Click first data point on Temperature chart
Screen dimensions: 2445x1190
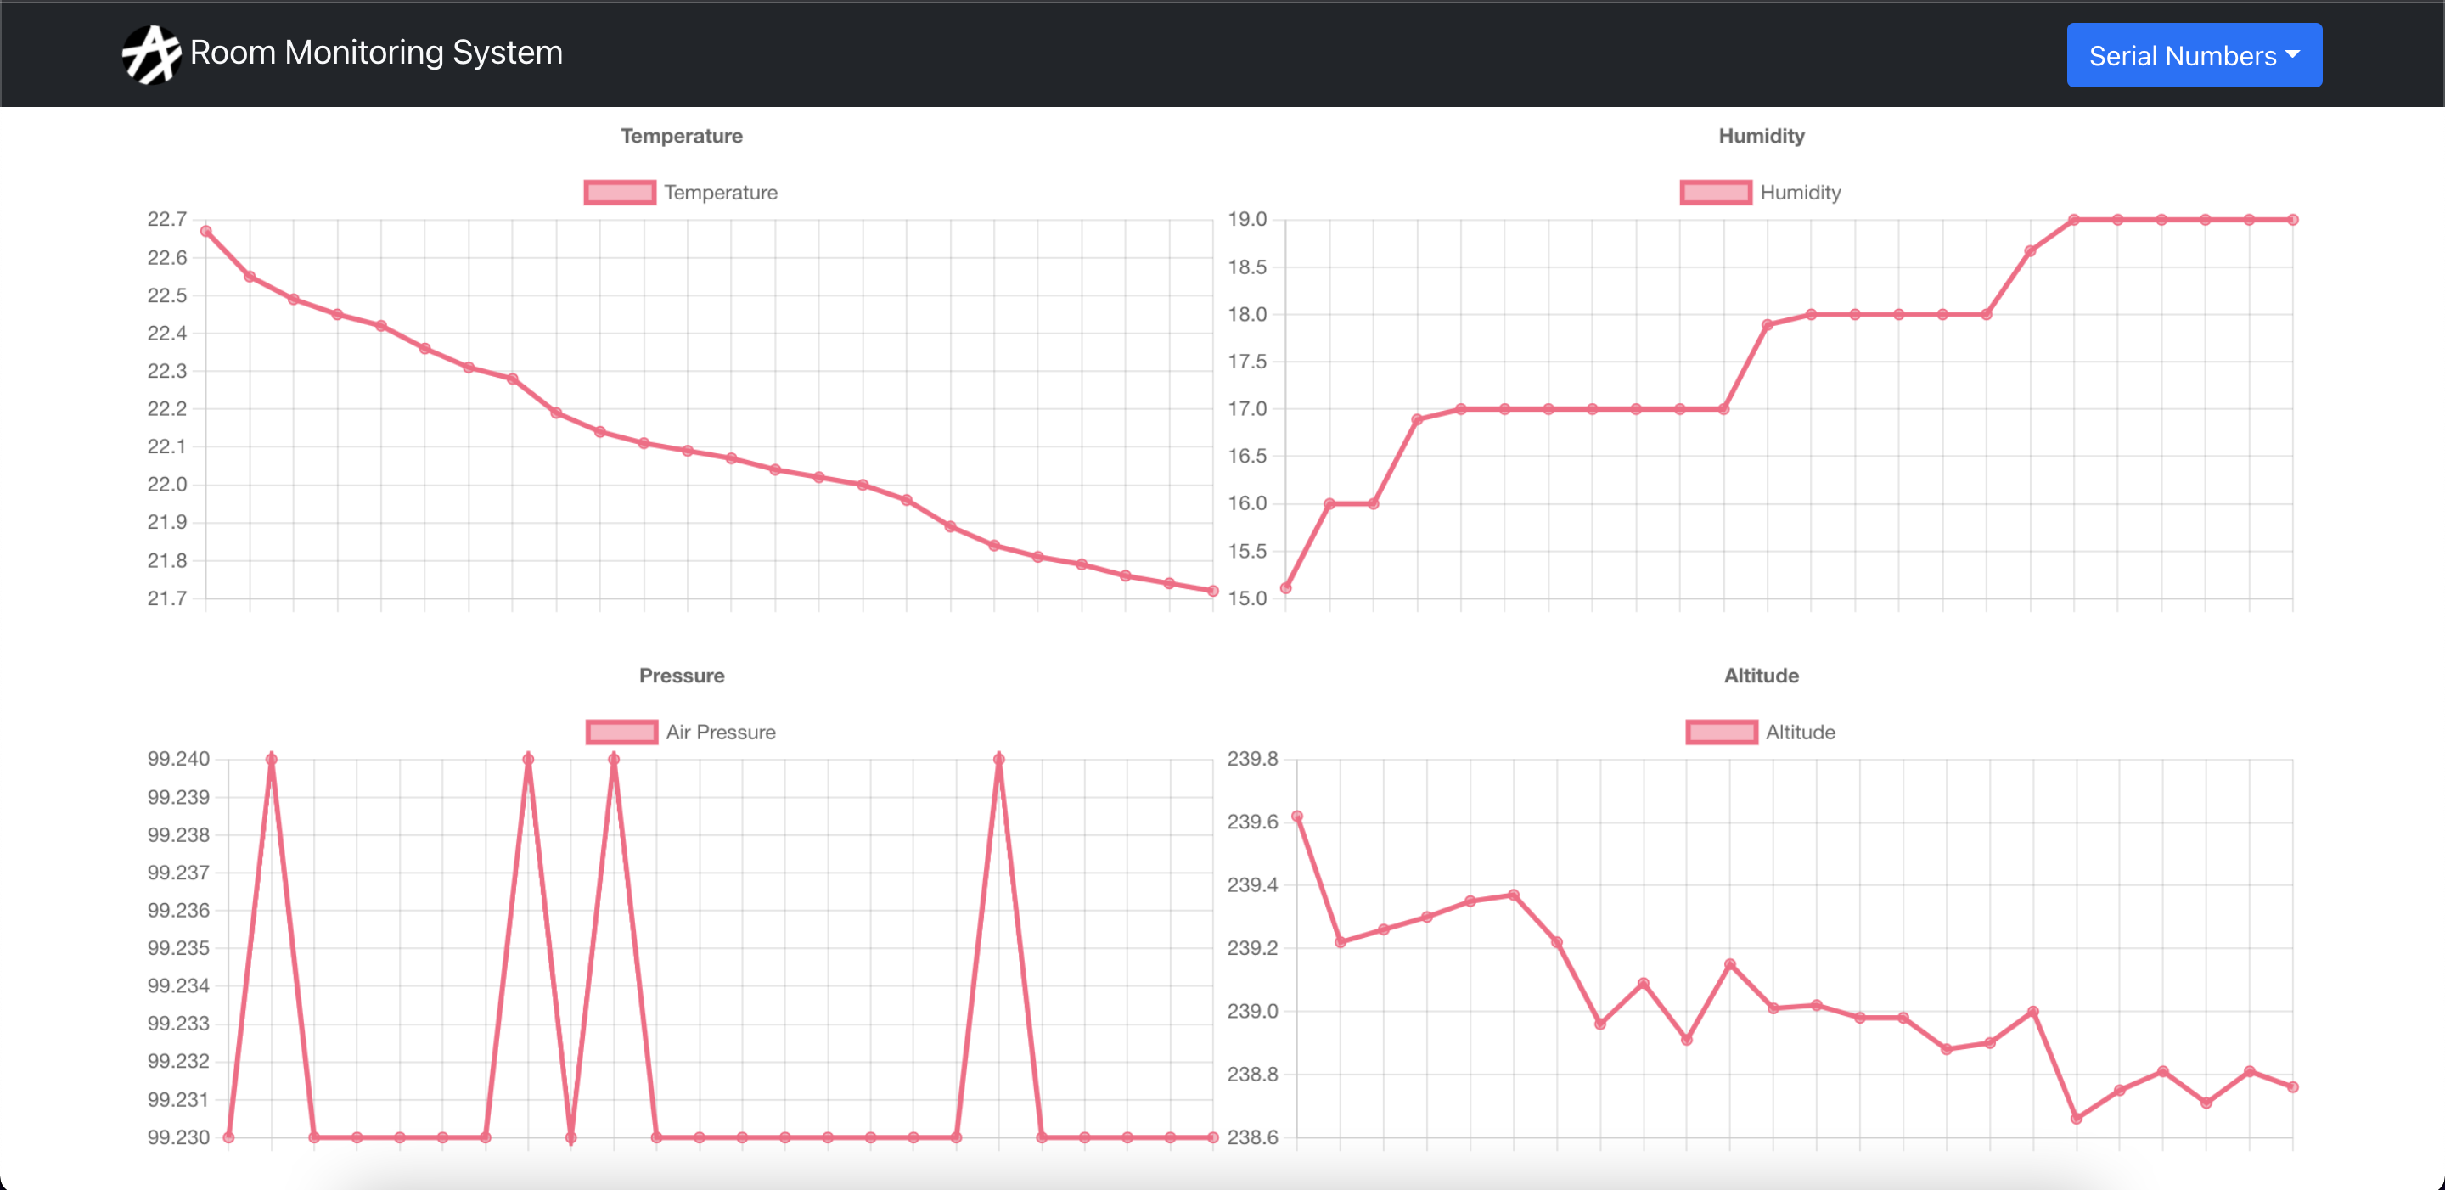(x=206, y=232)
